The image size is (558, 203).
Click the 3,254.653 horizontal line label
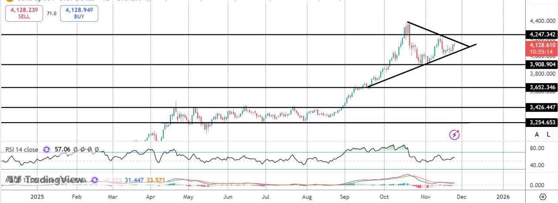pyautogui.click(x=542, y=123)
